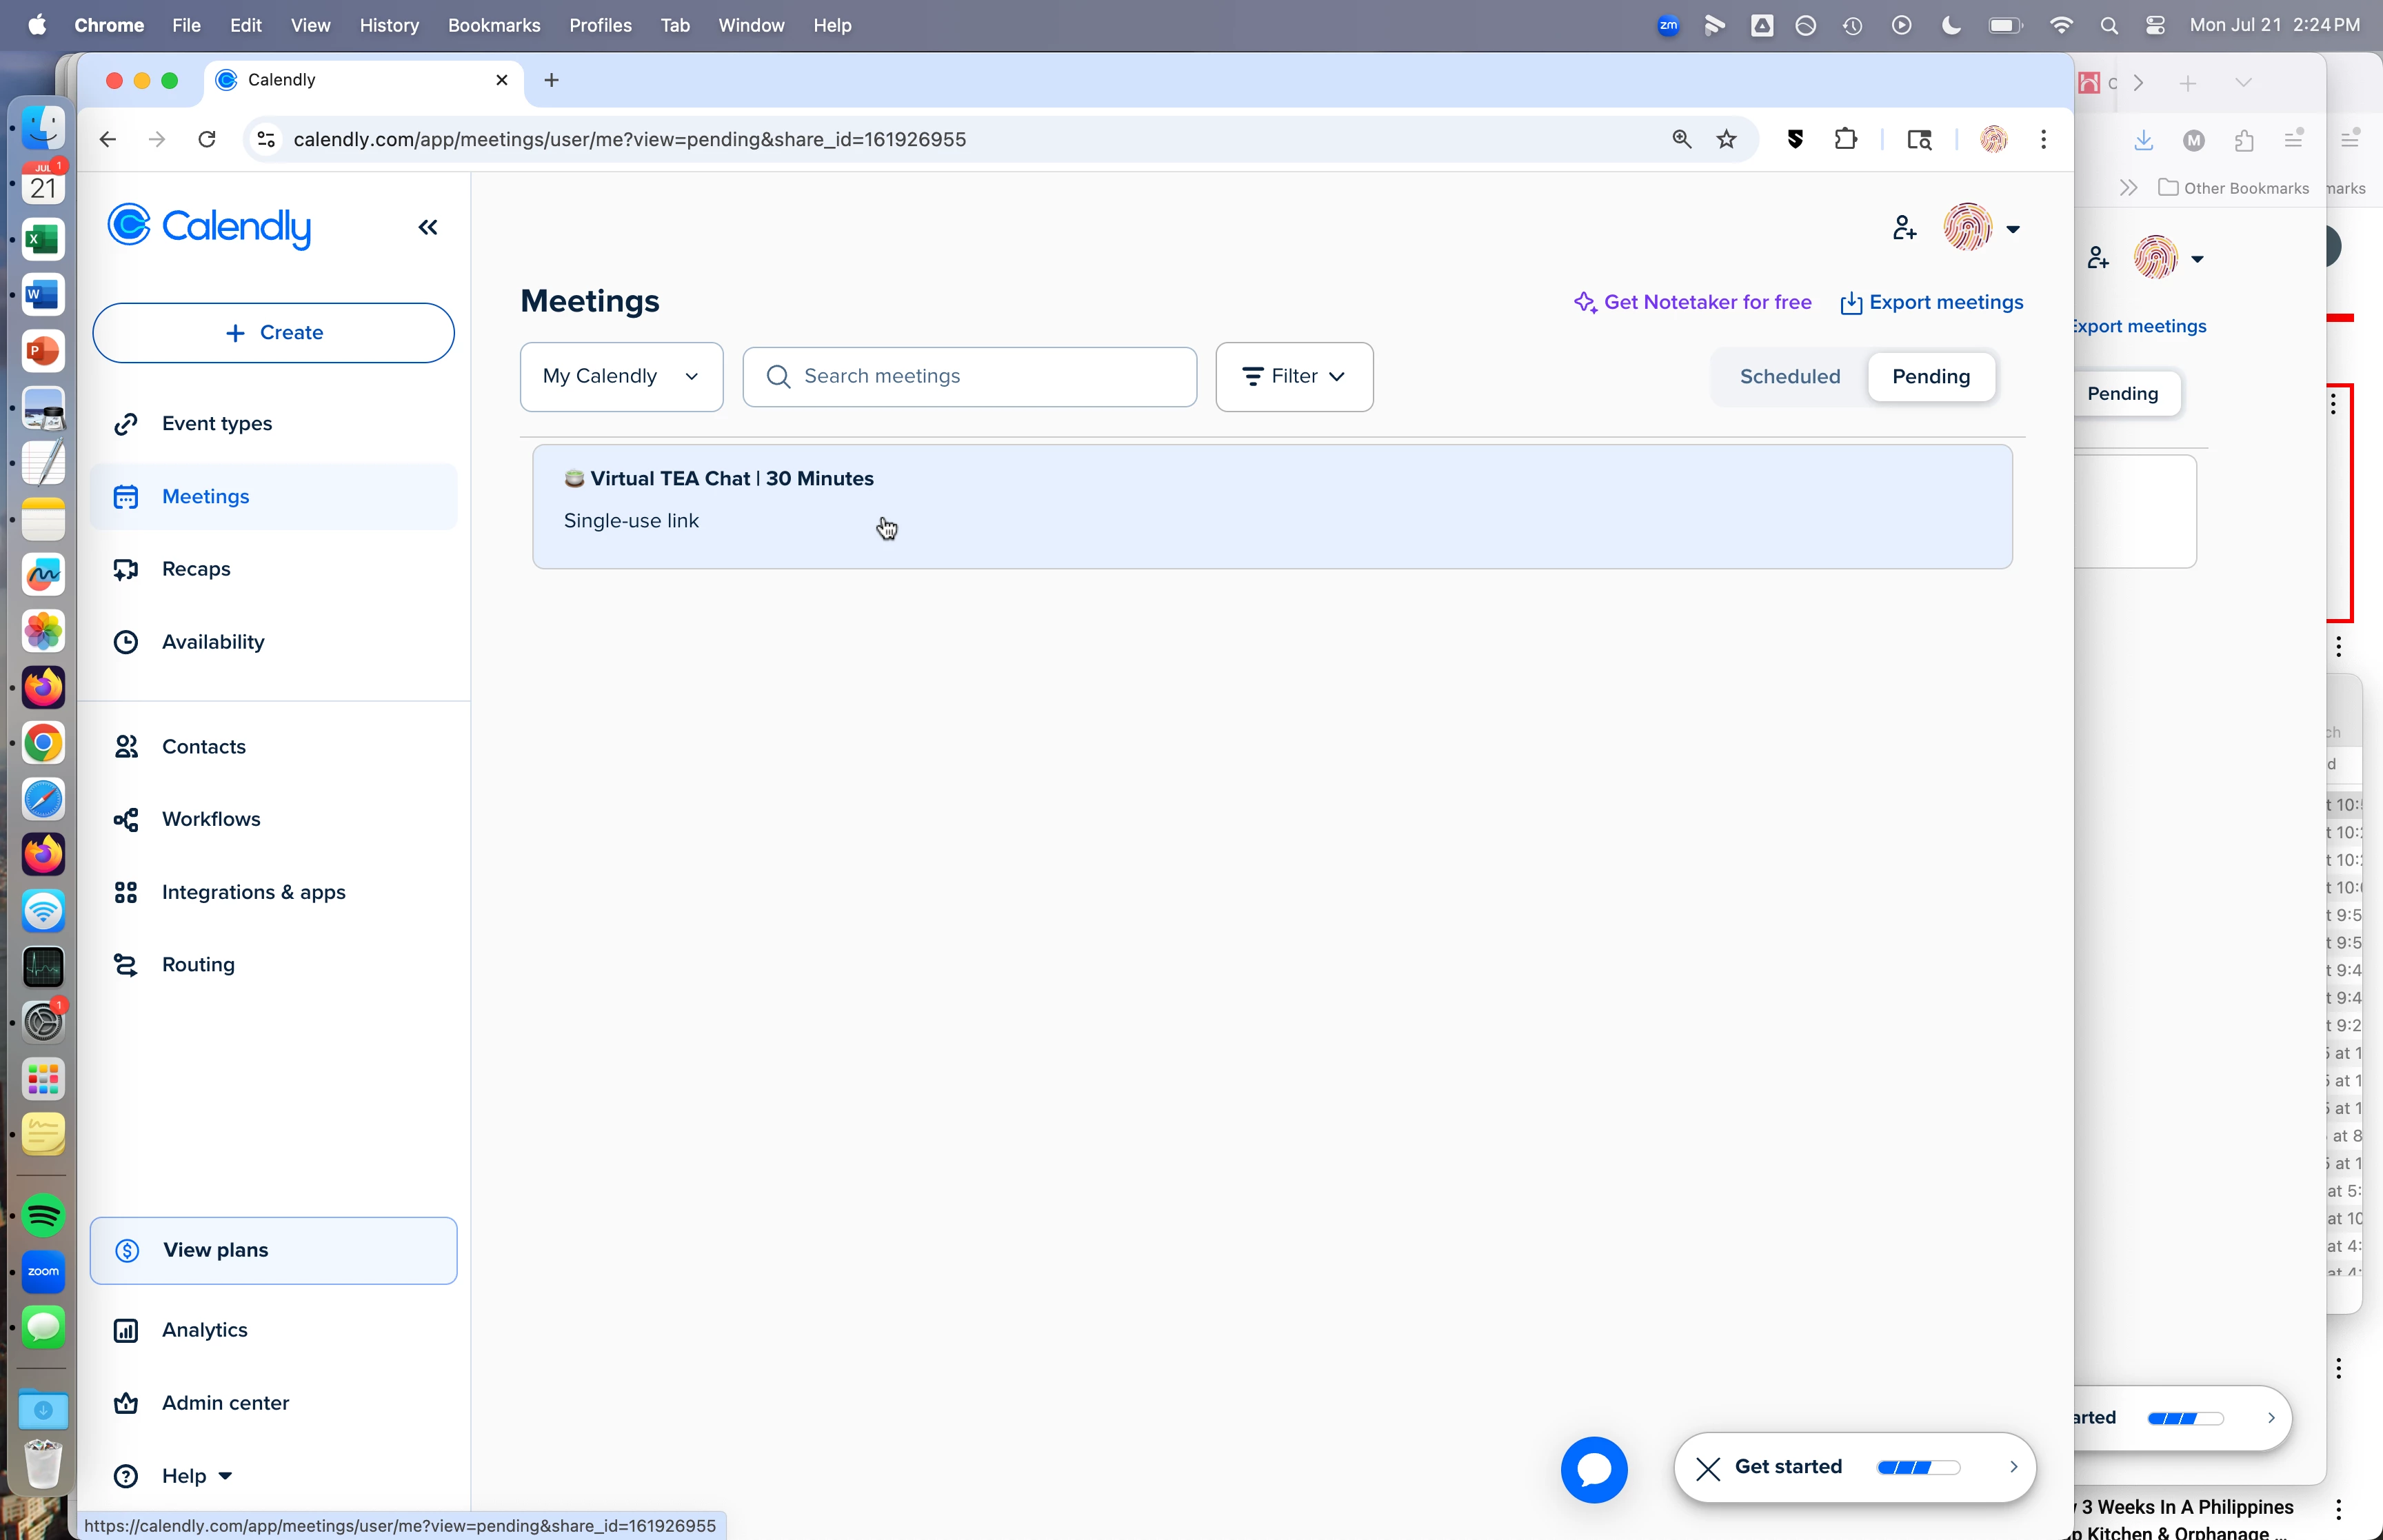
Task: Open Chrome three-dot menu
Action: click(x=2043, y=139)
